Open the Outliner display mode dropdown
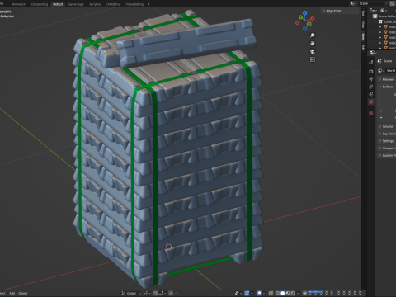This screenshot has height=297, width=396. [x=384, y=11]
